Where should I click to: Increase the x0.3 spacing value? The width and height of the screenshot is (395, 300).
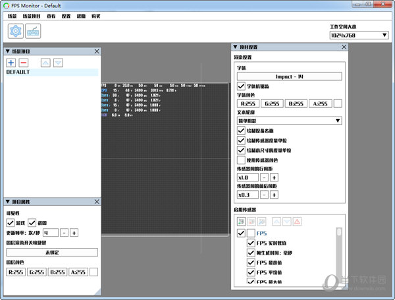(x=274, y=195)
